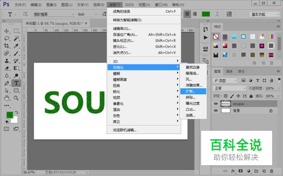Viewport: 283px width, 176px height.
Task: Select the Horizontal Type tool in toolbox
Action: coord(16,83)
